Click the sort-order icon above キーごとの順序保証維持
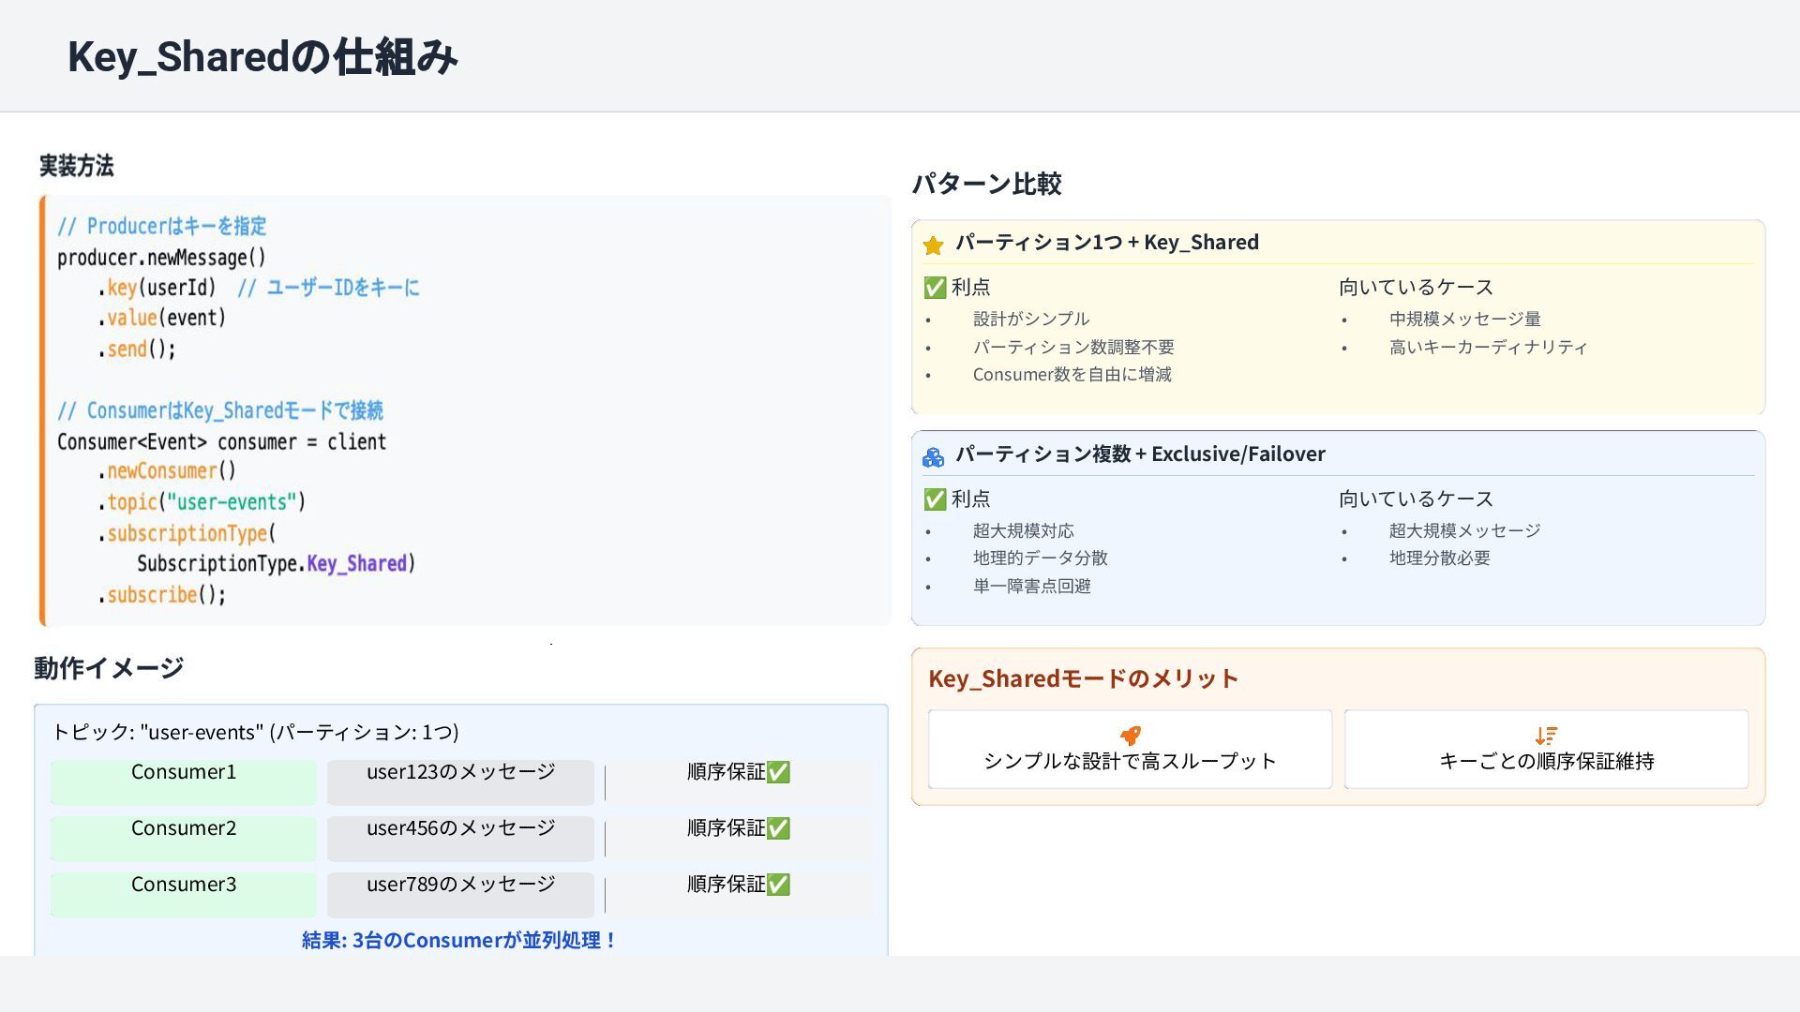This screenshot has width=1800, height=1012. coord(1546,736)
